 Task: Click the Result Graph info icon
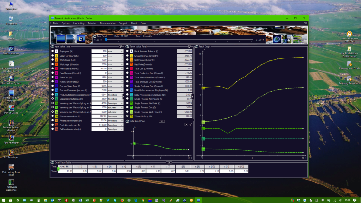196,47
